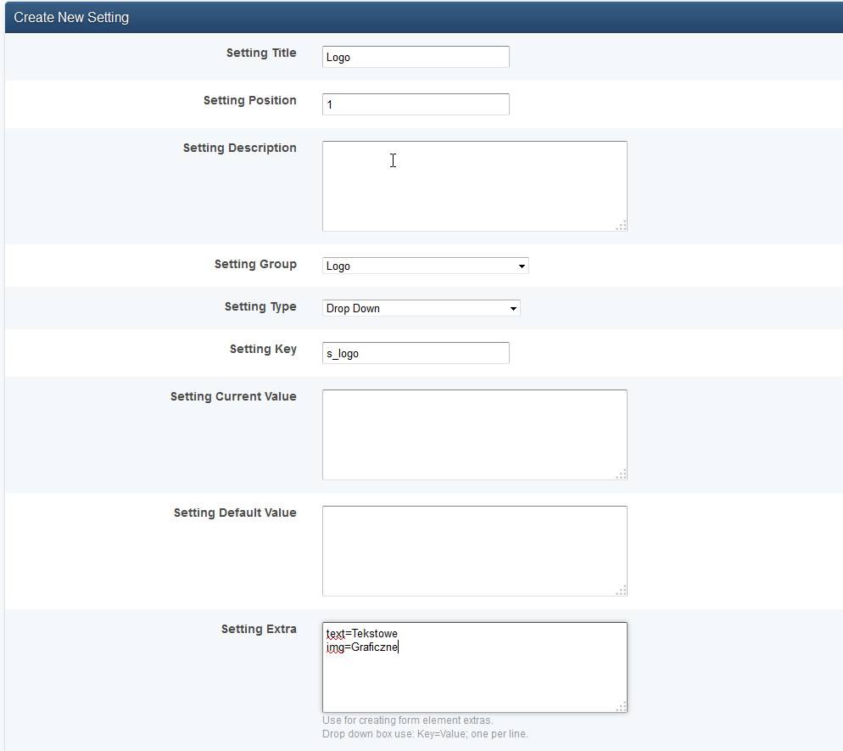
Task: Click the Setting Current Value resize grip
Action: point(622,474)
